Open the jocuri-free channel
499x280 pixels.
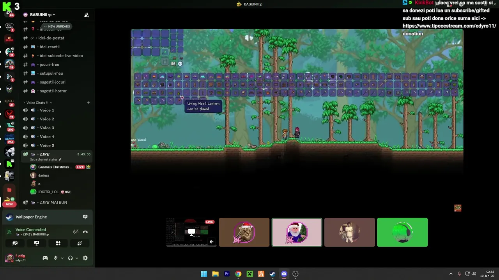[x=57, y=65]
